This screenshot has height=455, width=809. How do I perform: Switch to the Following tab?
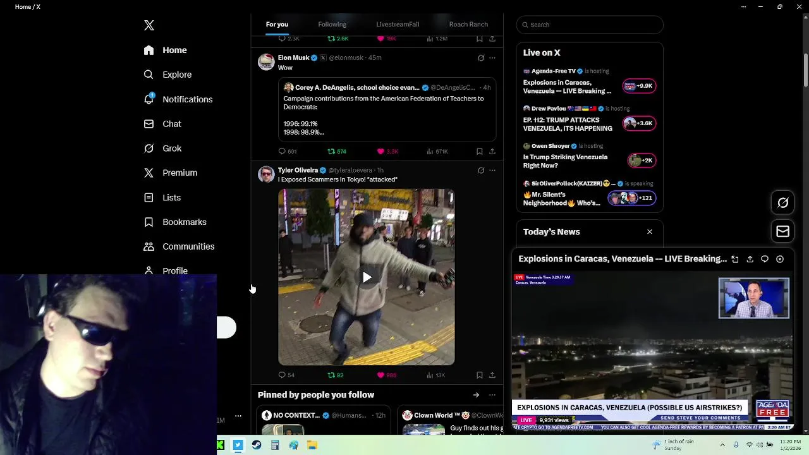(x=332, y=24)
